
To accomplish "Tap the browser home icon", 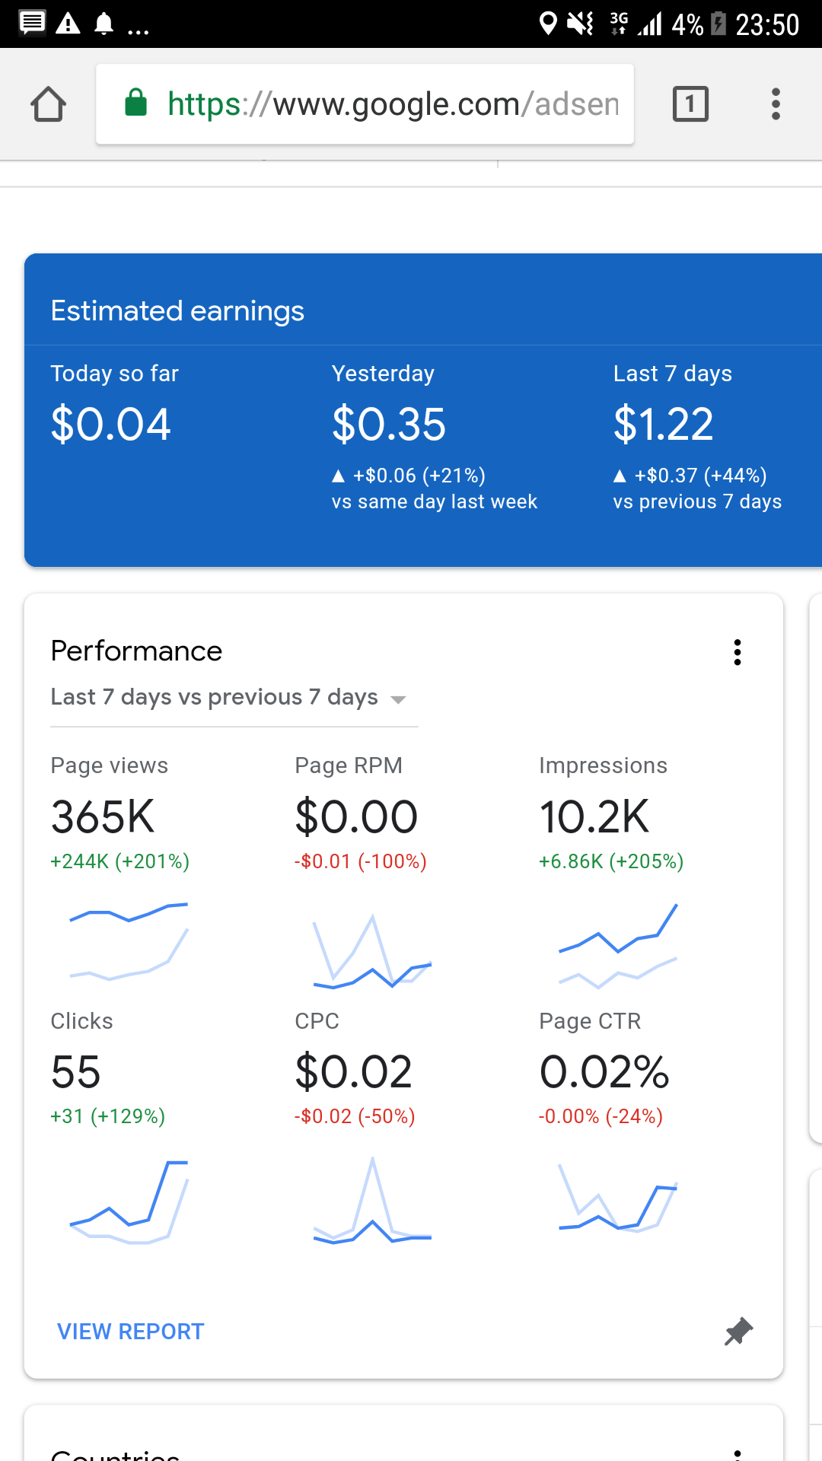I will (48, 104).
